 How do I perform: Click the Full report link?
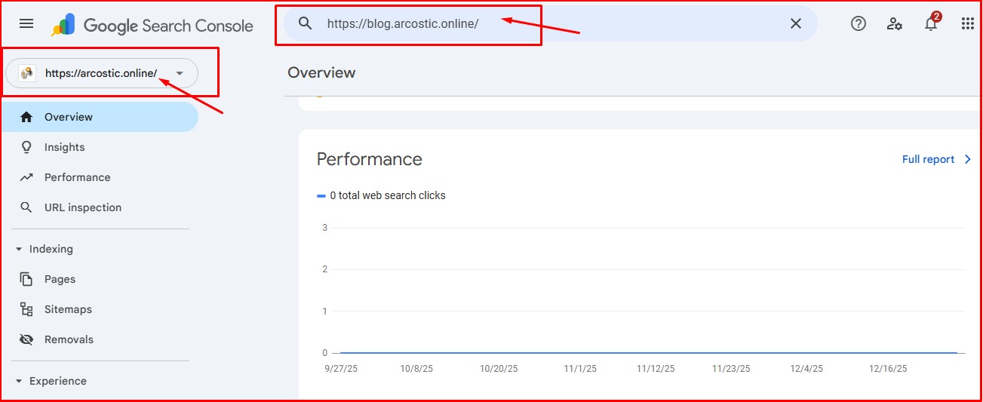pyautogui.click(x=935, y=159)
